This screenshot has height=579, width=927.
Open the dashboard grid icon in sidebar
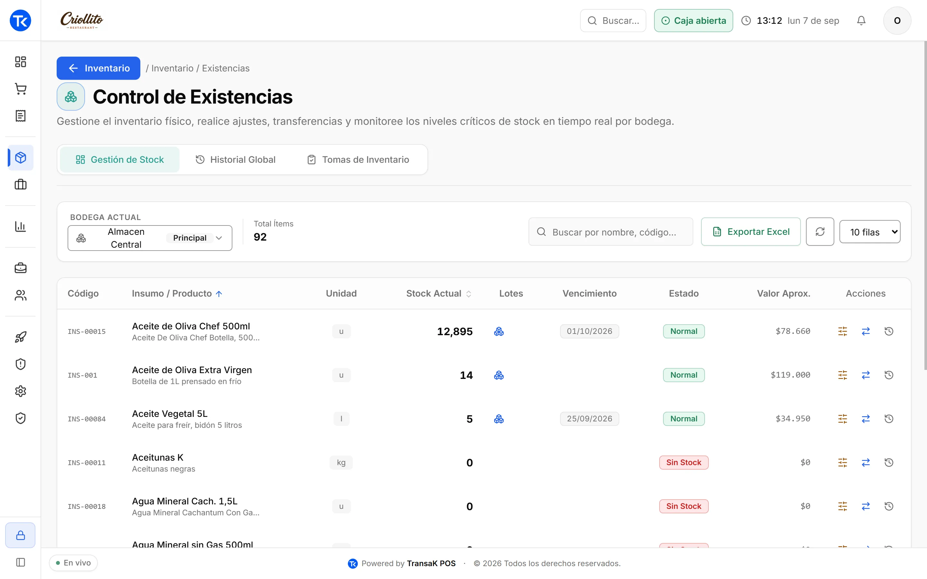20,62
